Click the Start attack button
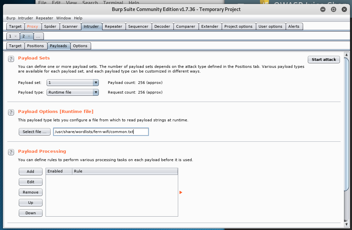352x230 pixels. [x=324, y=60]
